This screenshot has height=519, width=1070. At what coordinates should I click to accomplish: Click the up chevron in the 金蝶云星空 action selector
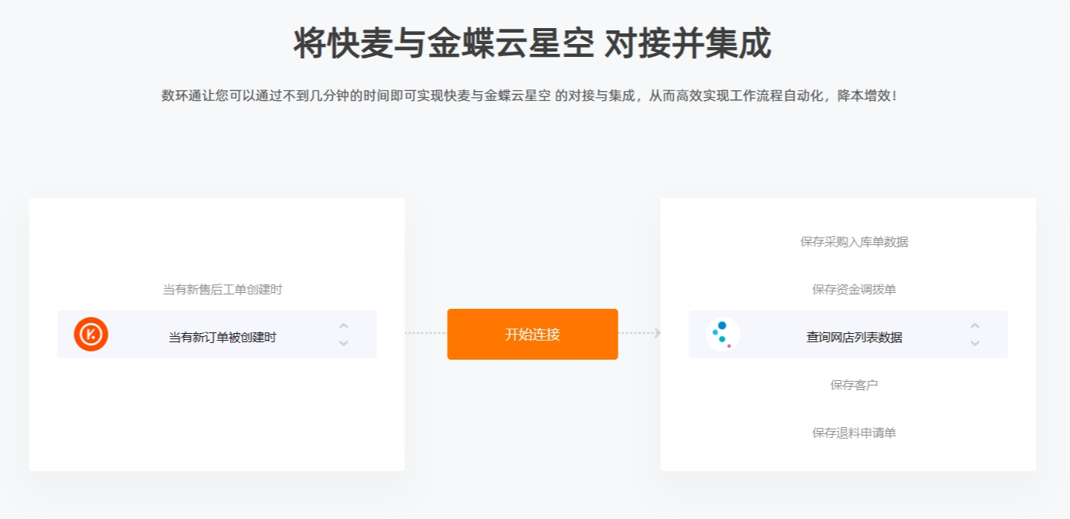click(975, 326)
